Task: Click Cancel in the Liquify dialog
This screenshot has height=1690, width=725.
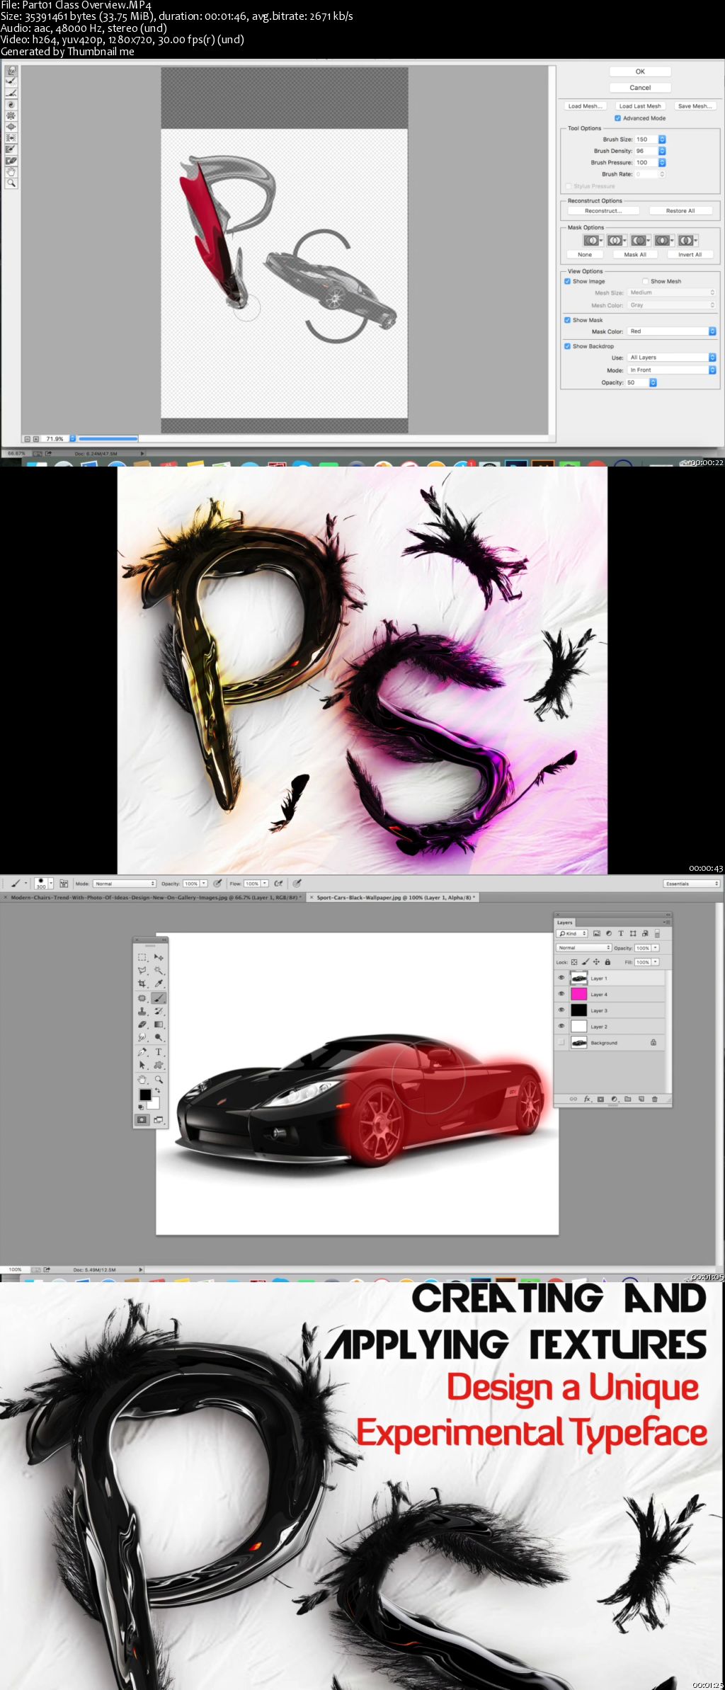Action: [640, 88]
